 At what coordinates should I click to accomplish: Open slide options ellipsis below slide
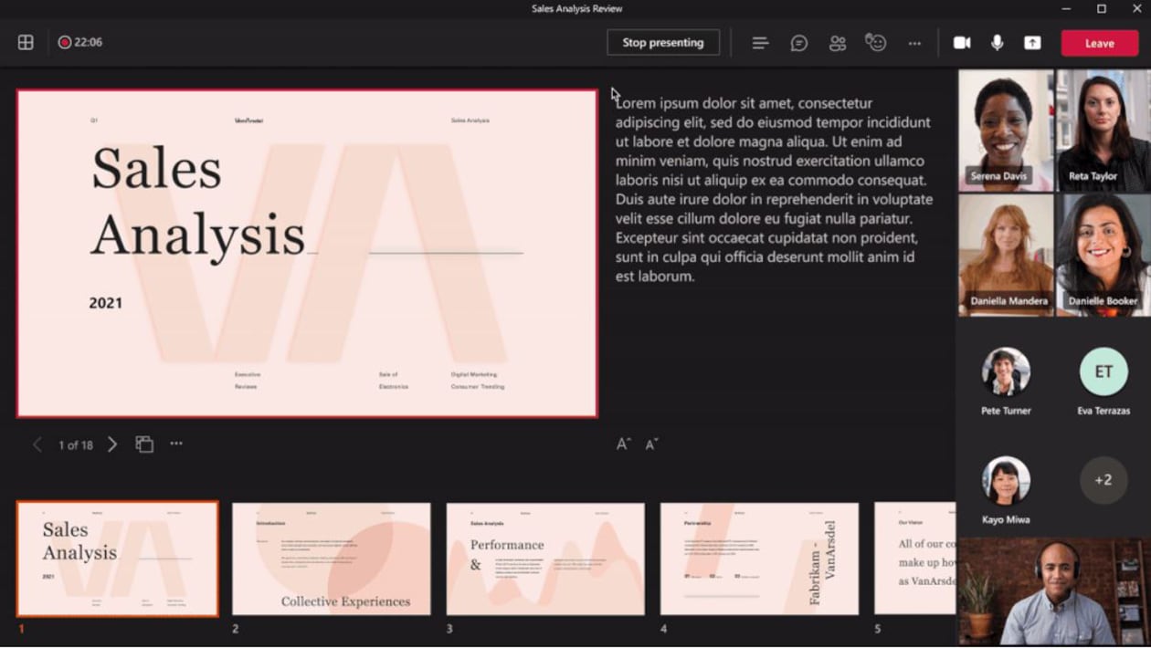(x=176, y=444)
